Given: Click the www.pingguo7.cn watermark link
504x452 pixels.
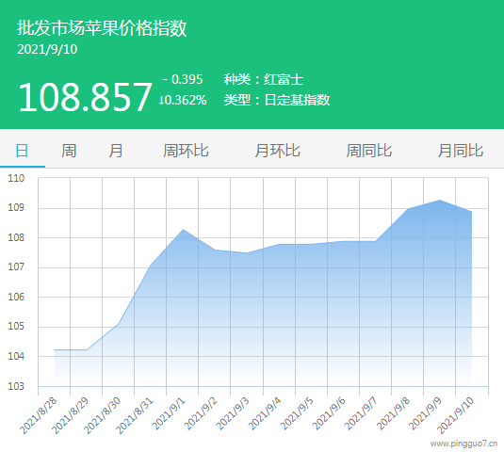Looking at the screenshot, I should tap(463, 444).
